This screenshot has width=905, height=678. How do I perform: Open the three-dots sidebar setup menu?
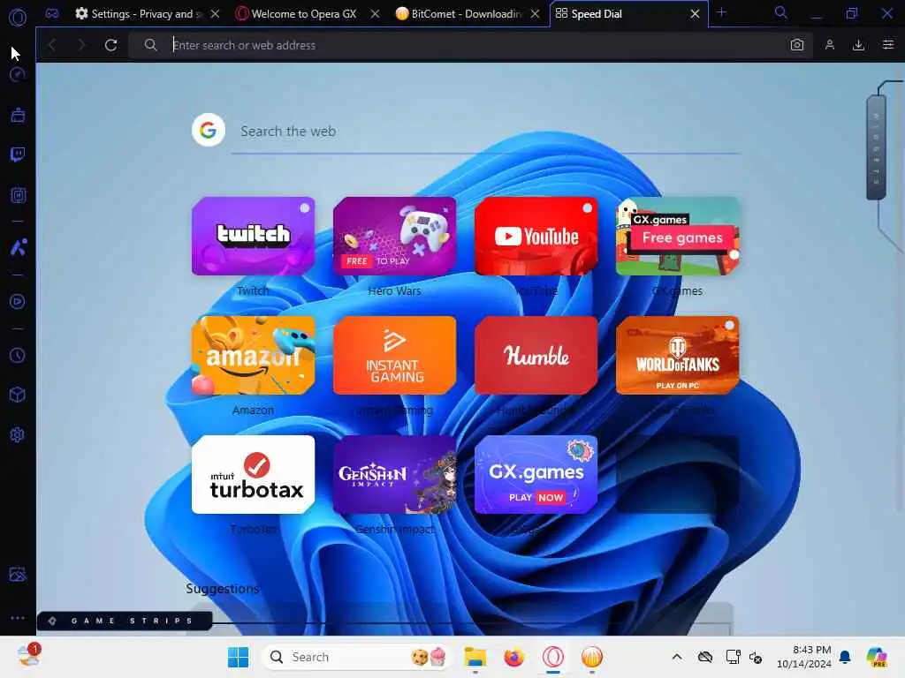point(18,617)
